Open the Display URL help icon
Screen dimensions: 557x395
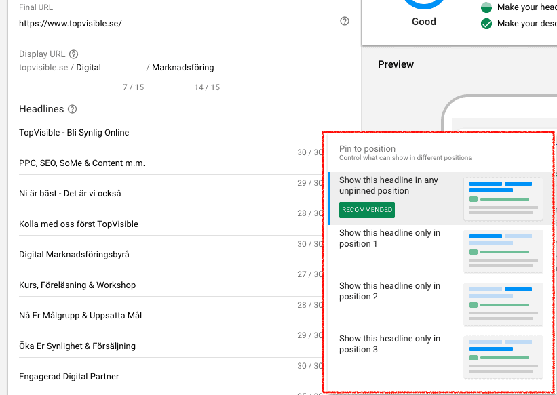73,54
